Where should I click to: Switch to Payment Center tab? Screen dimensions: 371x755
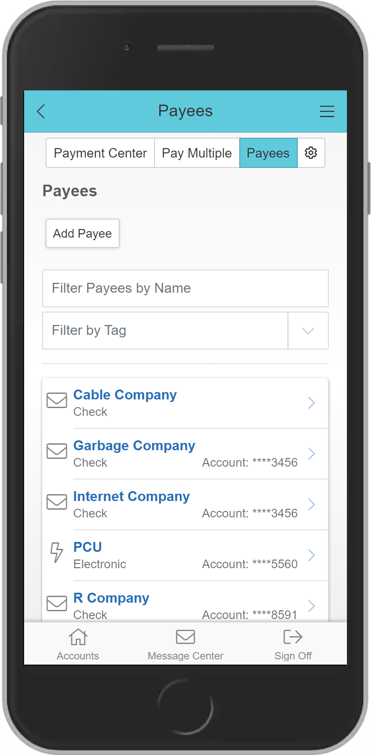100,153
